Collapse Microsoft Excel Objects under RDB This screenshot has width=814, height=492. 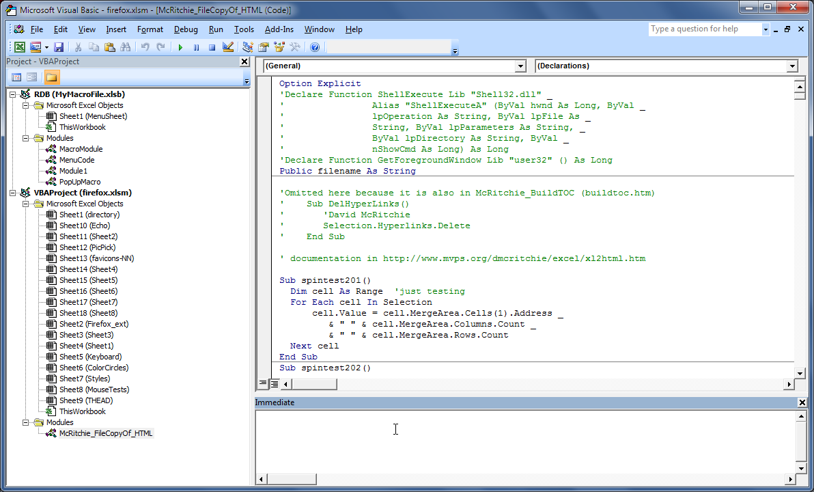(x=25, y=105)
